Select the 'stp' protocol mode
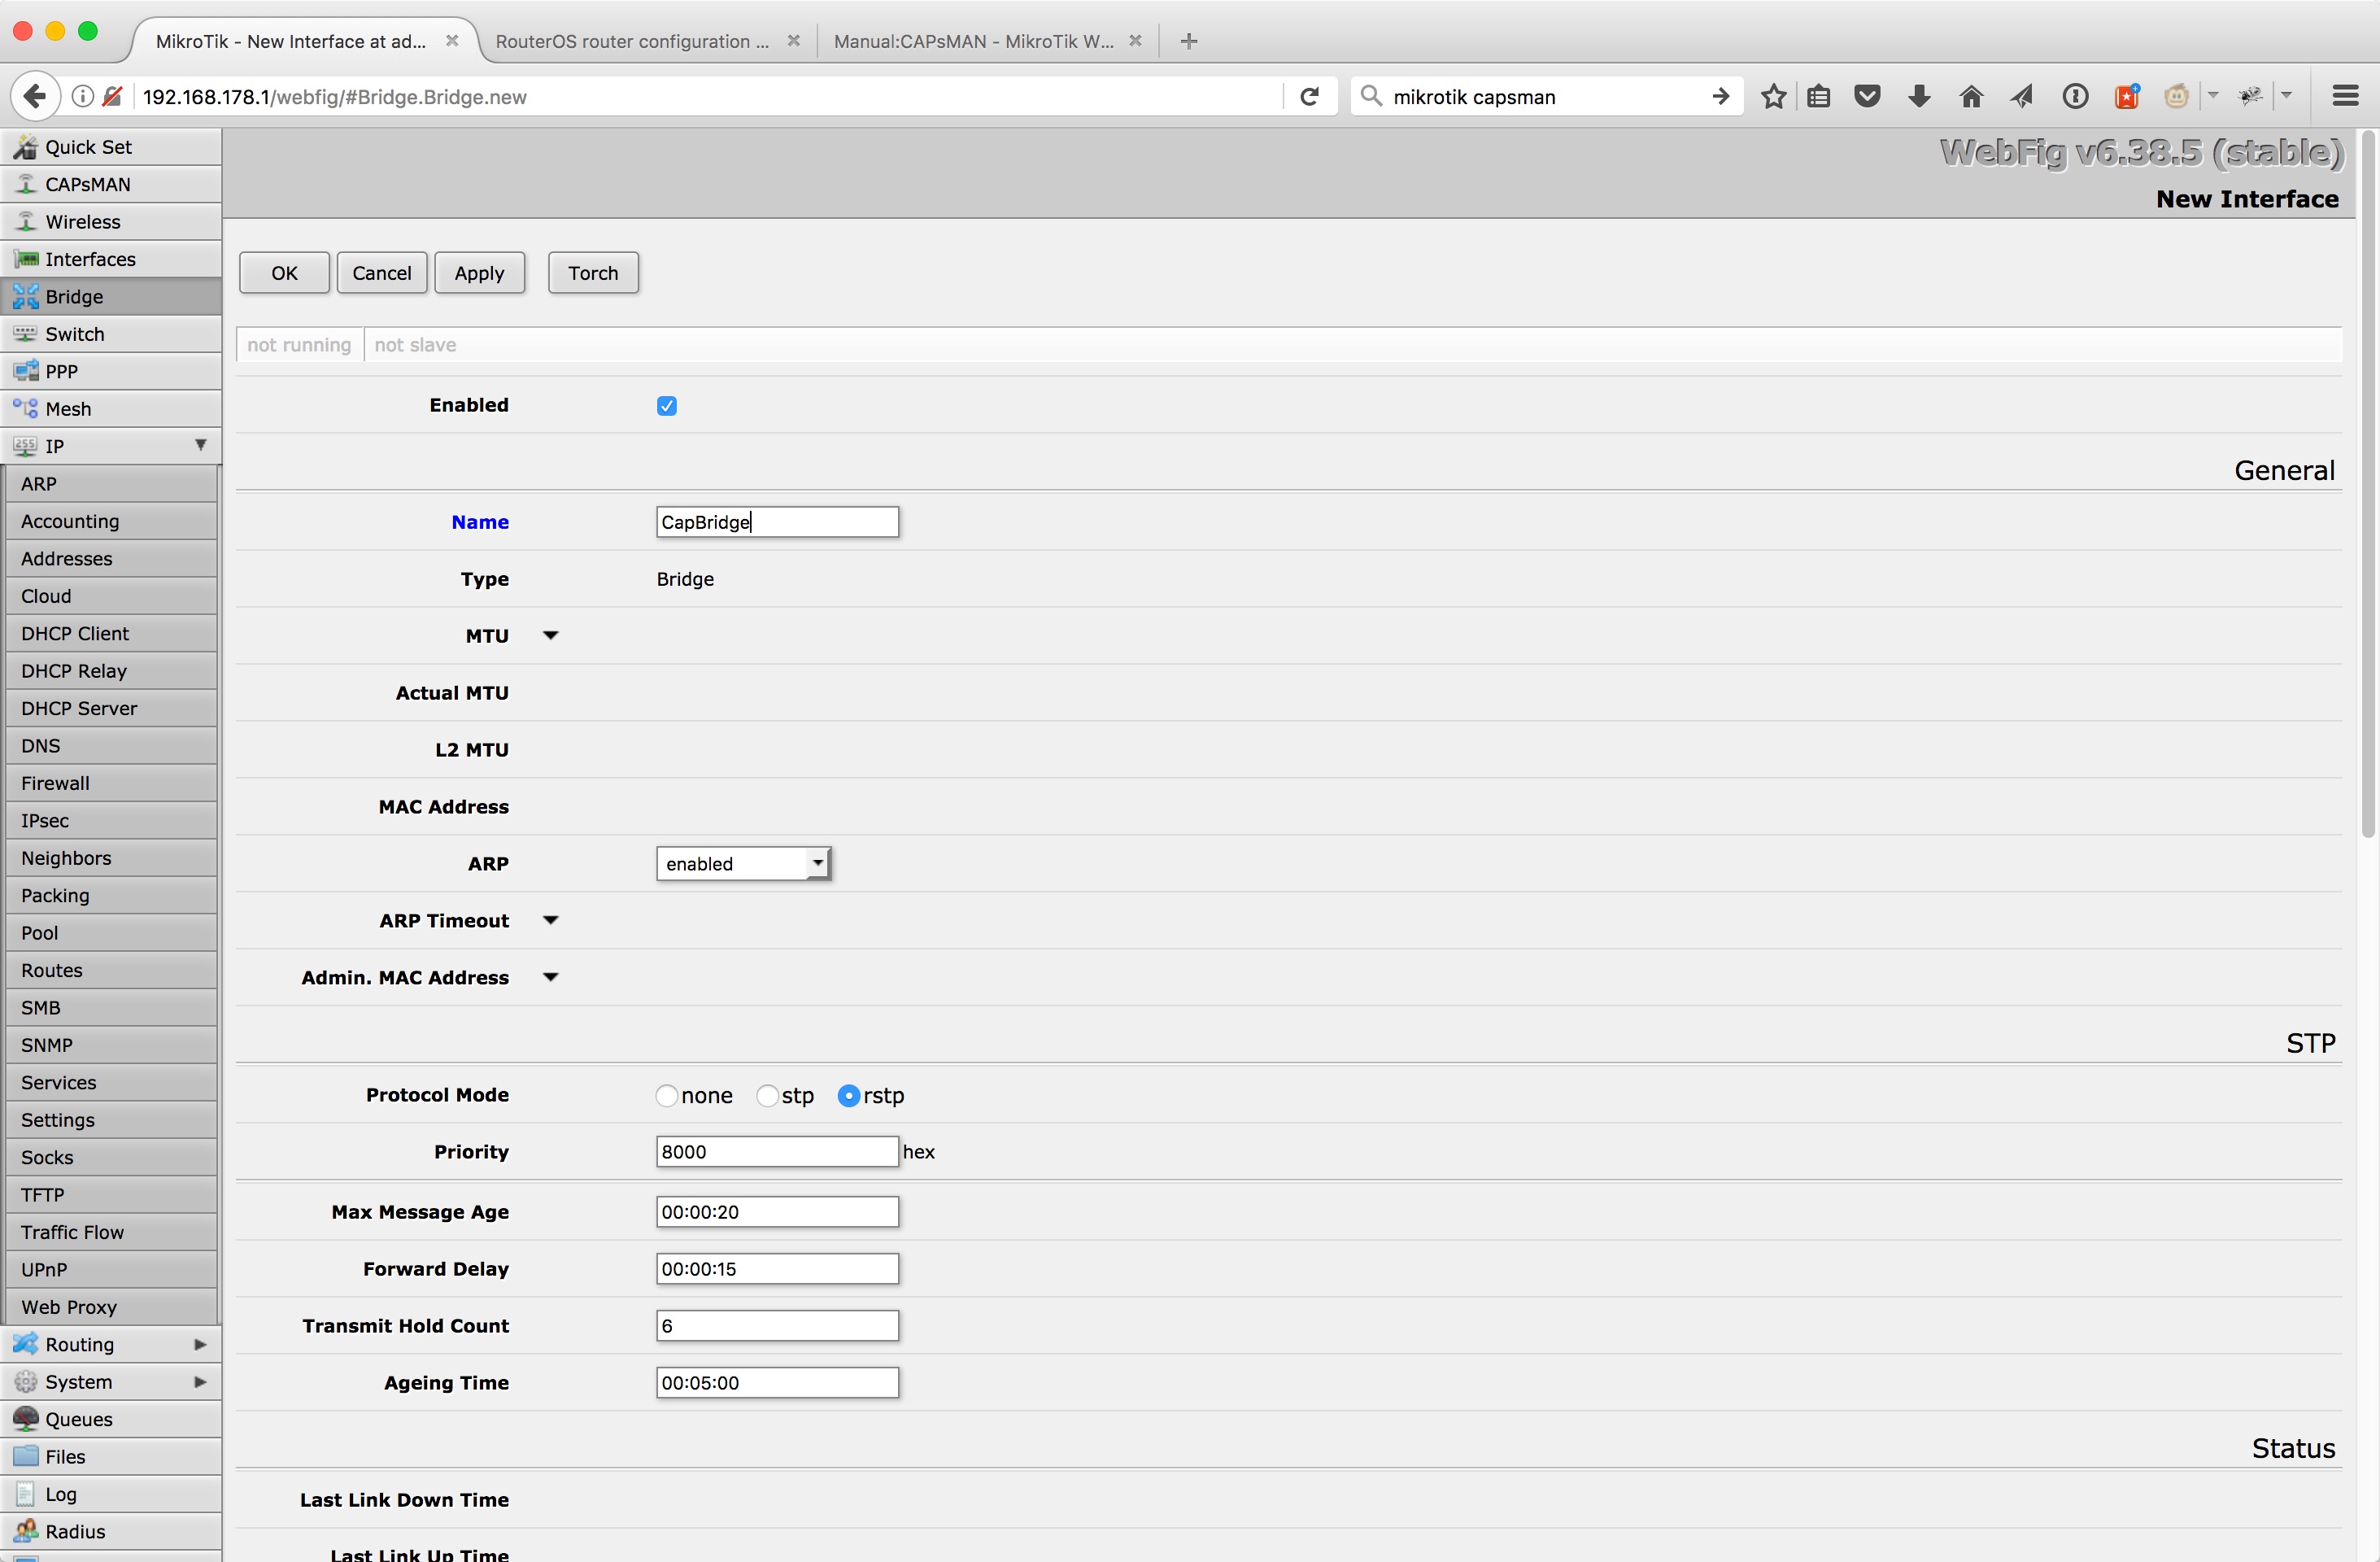Screen dimensions: 2380x1562 pos(767,1095)
